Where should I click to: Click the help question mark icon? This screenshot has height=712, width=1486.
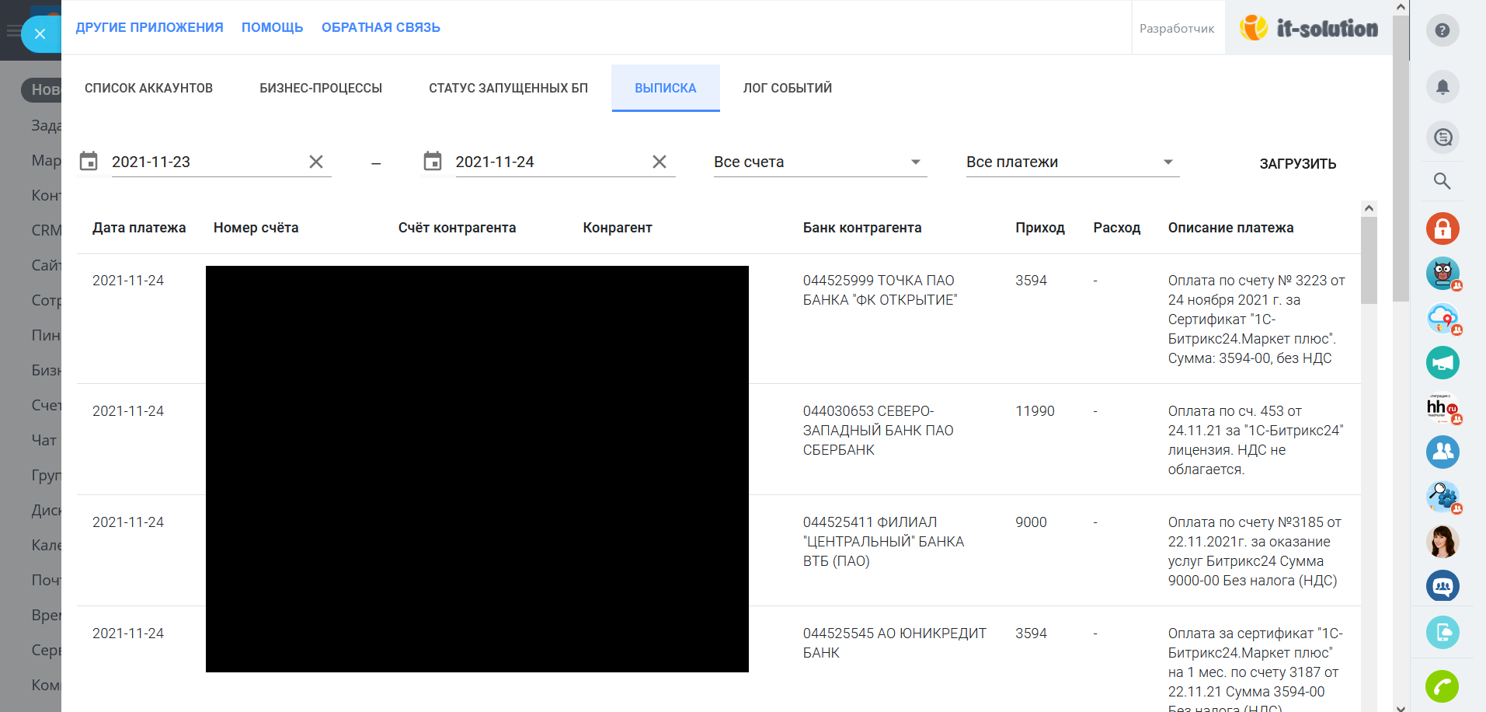pyautogui.click(x=1442, y=31)
